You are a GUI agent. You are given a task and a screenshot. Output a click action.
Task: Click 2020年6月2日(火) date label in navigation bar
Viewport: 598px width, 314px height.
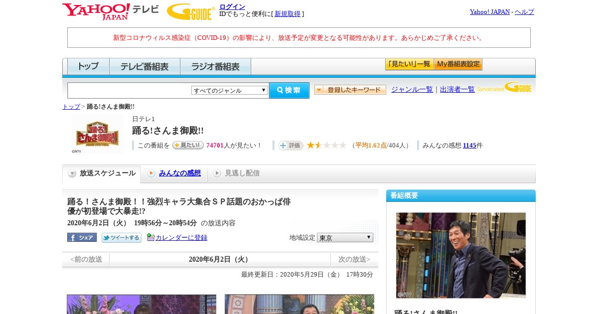tap(220, 259)
